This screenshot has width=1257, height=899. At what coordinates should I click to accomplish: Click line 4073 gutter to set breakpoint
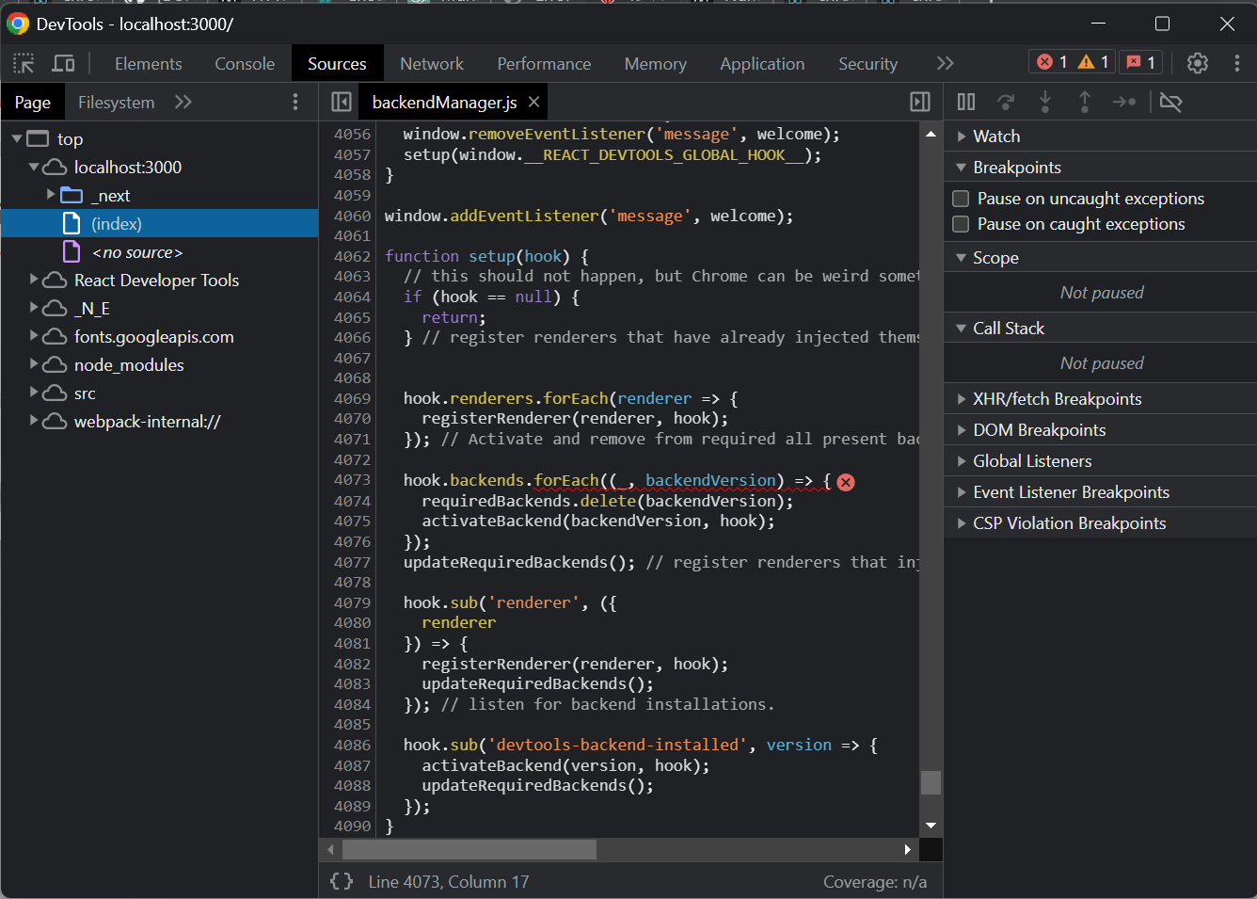pos(352,480)
